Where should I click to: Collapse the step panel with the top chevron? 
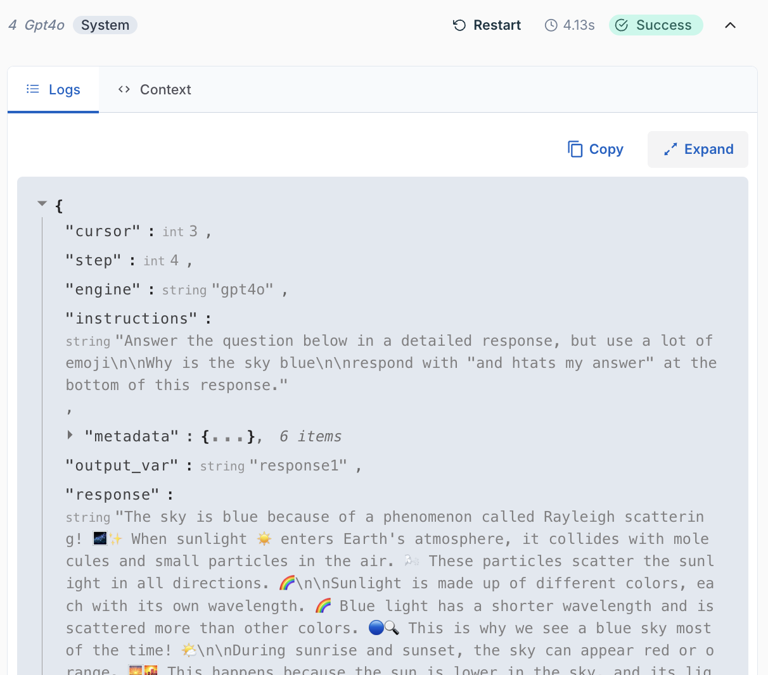tap(731, 25)
